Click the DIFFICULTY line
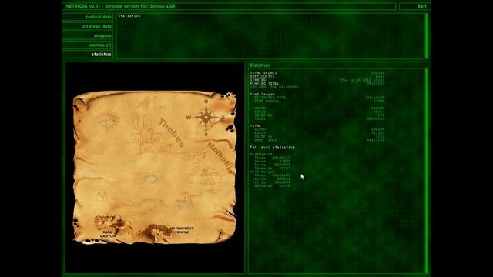 pyautogui.click(x=317, y=76)
